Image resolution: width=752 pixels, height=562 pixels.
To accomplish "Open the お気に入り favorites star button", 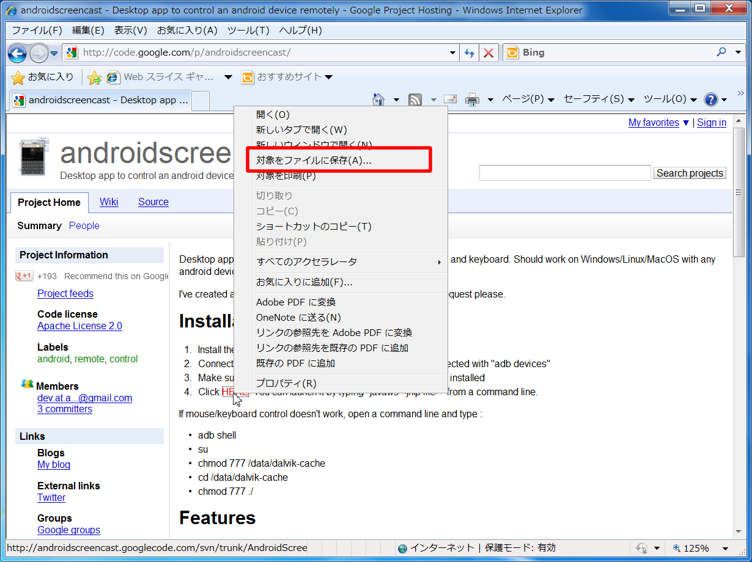I will coord(43,77).
